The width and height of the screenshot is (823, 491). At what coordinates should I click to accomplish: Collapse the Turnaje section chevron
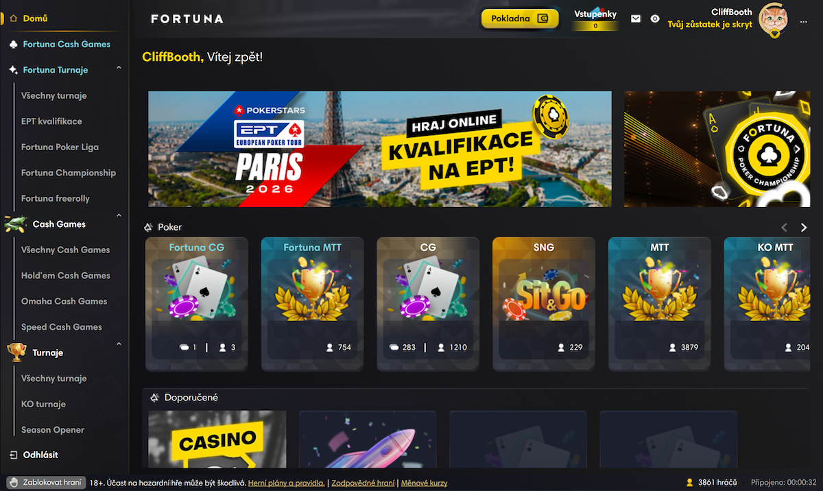[119, 344]
